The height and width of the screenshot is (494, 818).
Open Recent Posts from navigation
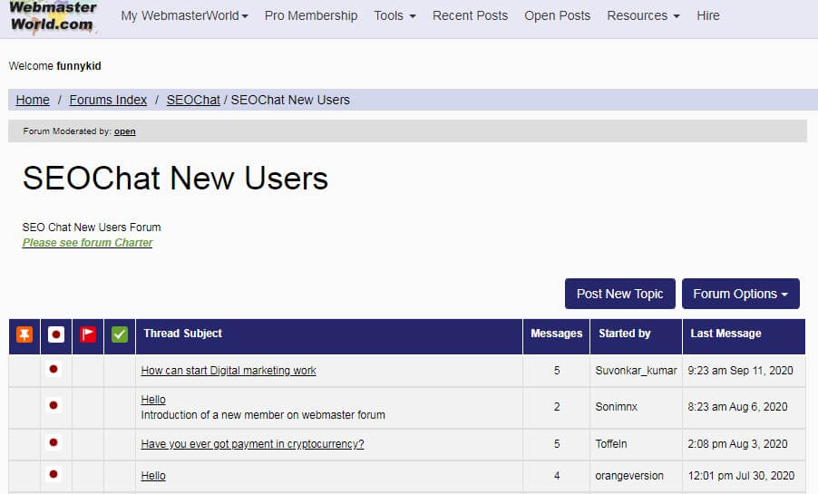click(x=470, y=15)
